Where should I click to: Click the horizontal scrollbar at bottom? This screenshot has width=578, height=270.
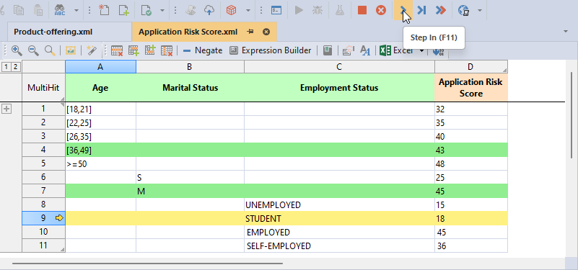click(147, 264)
